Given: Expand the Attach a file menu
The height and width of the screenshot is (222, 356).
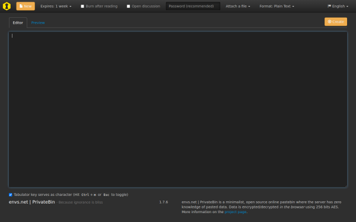Looking at the screenshot, I should tap(238, 7).
